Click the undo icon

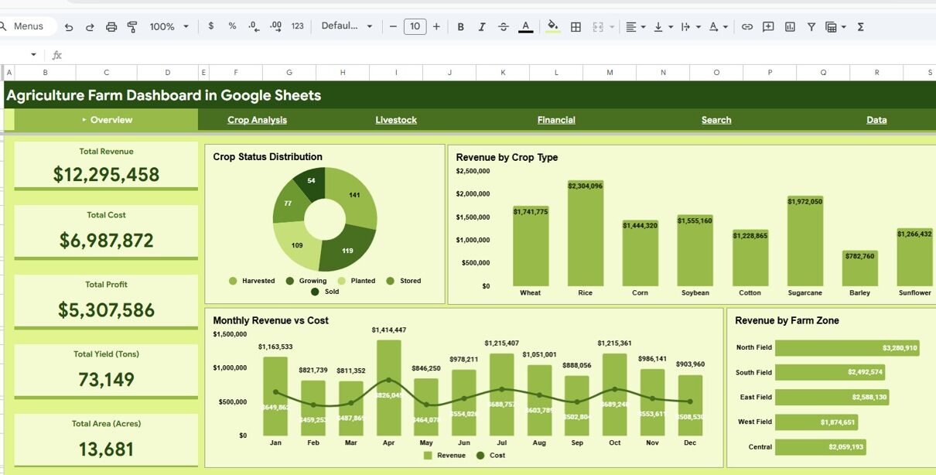coord(69,27)
